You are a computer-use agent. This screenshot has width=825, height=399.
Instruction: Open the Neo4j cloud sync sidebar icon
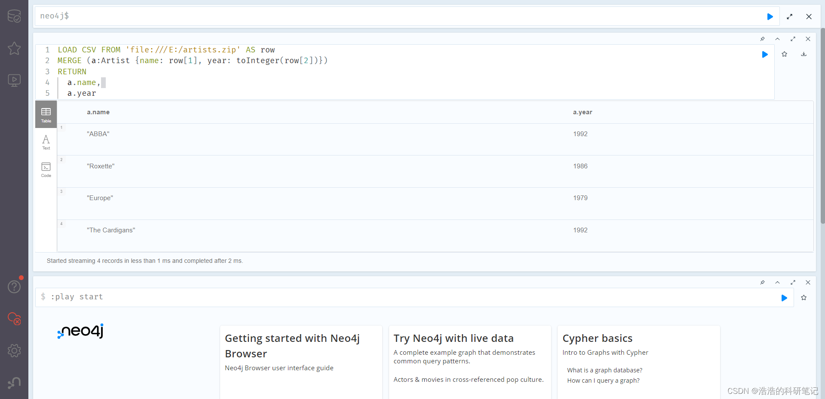click(x=14, y=319)
